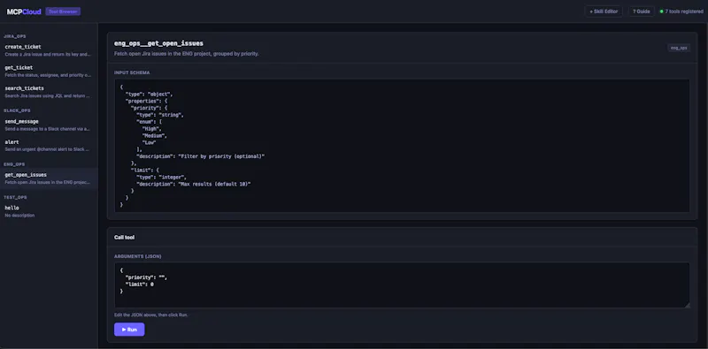Open the Guide button

641,11
